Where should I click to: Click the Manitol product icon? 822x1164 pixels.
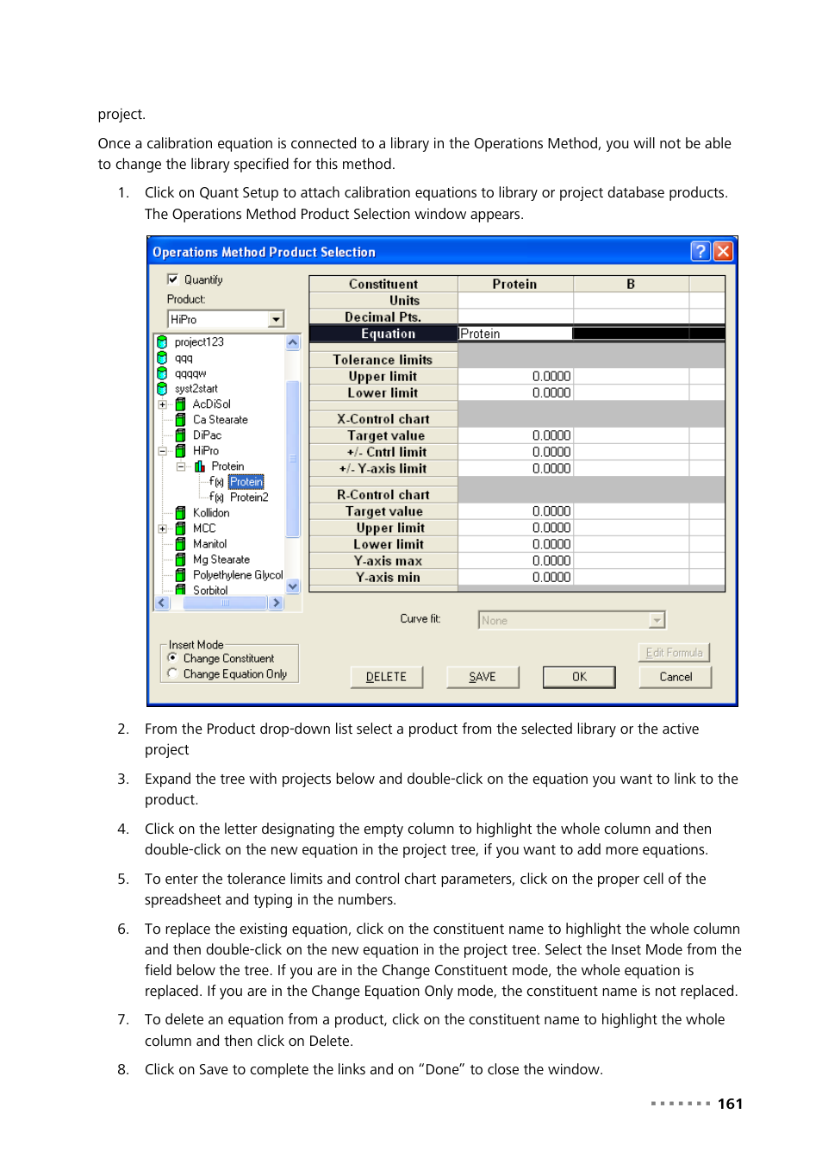pyautogui.click(x=180, y=544)
